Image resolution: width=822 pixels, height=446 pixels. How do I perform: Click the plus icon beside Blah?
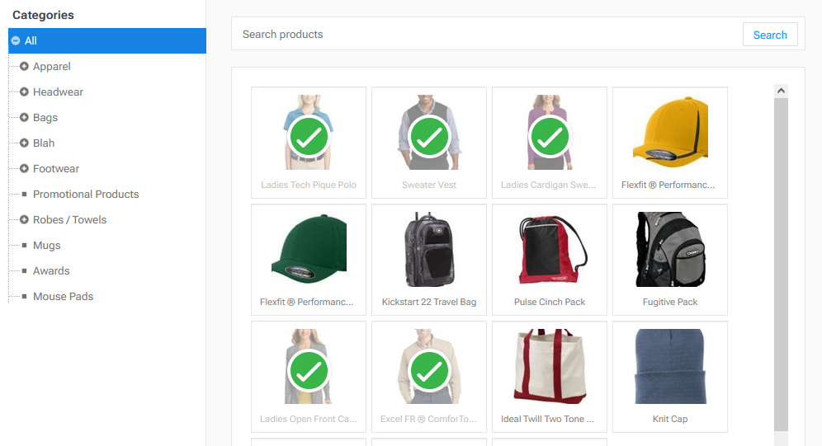(24, 143)
